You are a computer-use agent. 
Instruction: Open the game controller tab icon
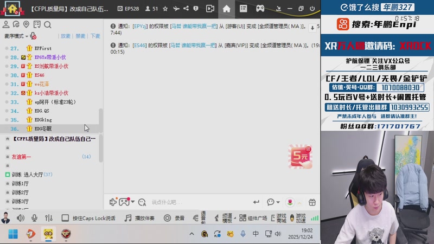pos(260,9)
